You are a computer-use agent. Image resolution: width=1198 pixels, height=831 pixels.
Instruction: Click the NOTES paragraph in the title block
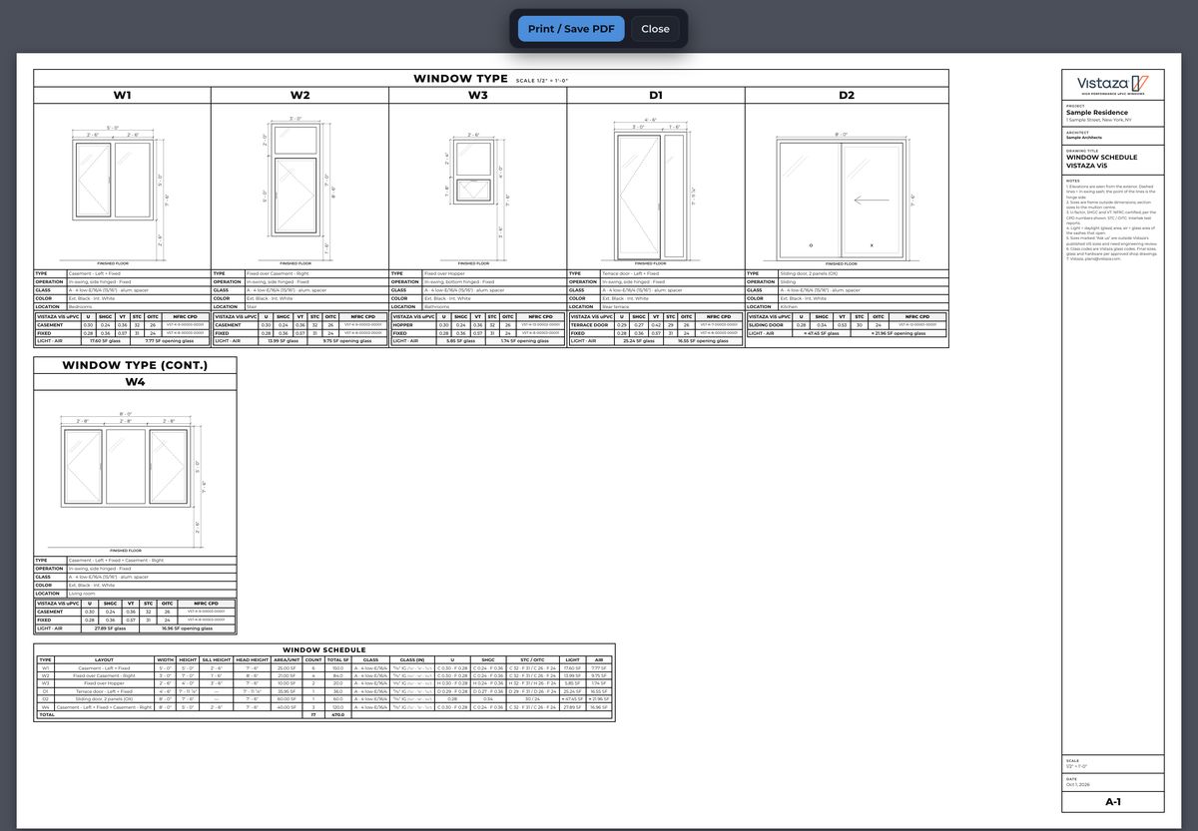click(1111, 221)
